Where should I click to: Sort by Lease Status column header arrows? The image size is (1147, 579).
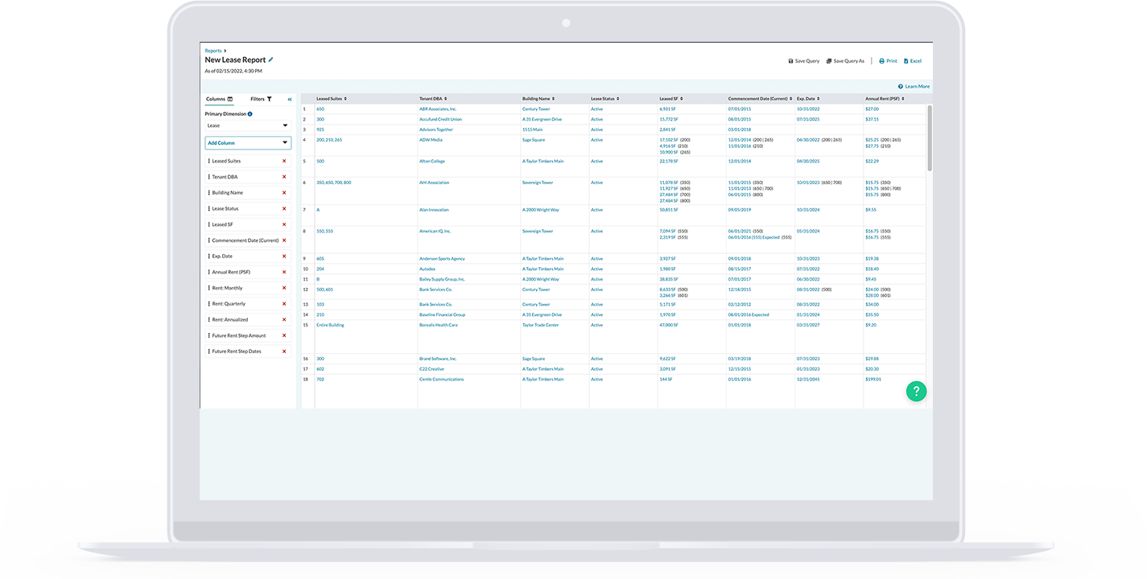coord(618,99)
